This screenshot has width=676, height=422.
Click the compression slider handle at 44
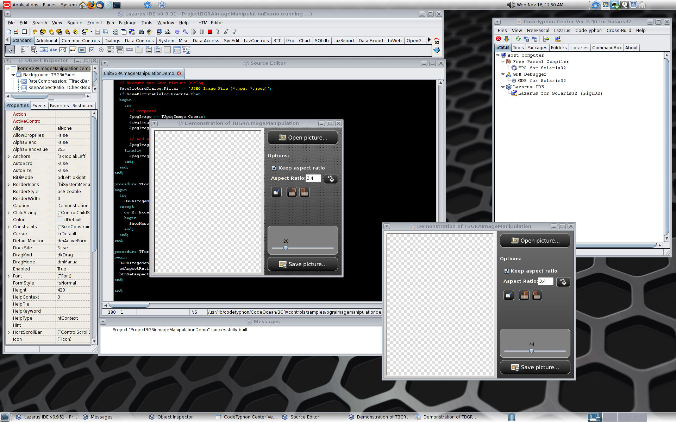point(531,351)
